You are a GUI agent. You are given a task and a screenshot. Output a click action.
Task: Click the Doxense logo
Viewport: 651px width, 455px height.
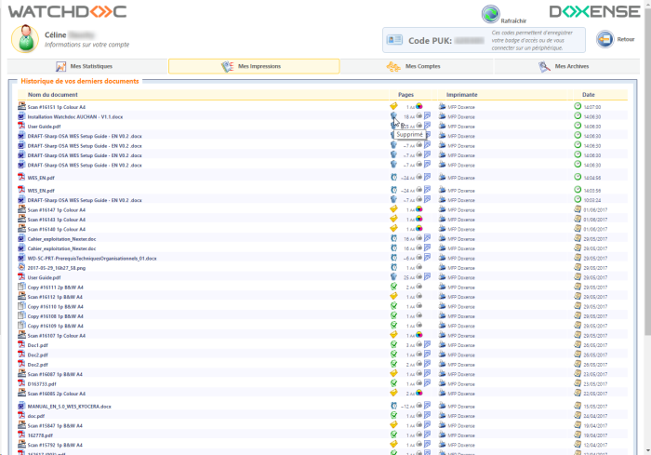click(594, 12)
